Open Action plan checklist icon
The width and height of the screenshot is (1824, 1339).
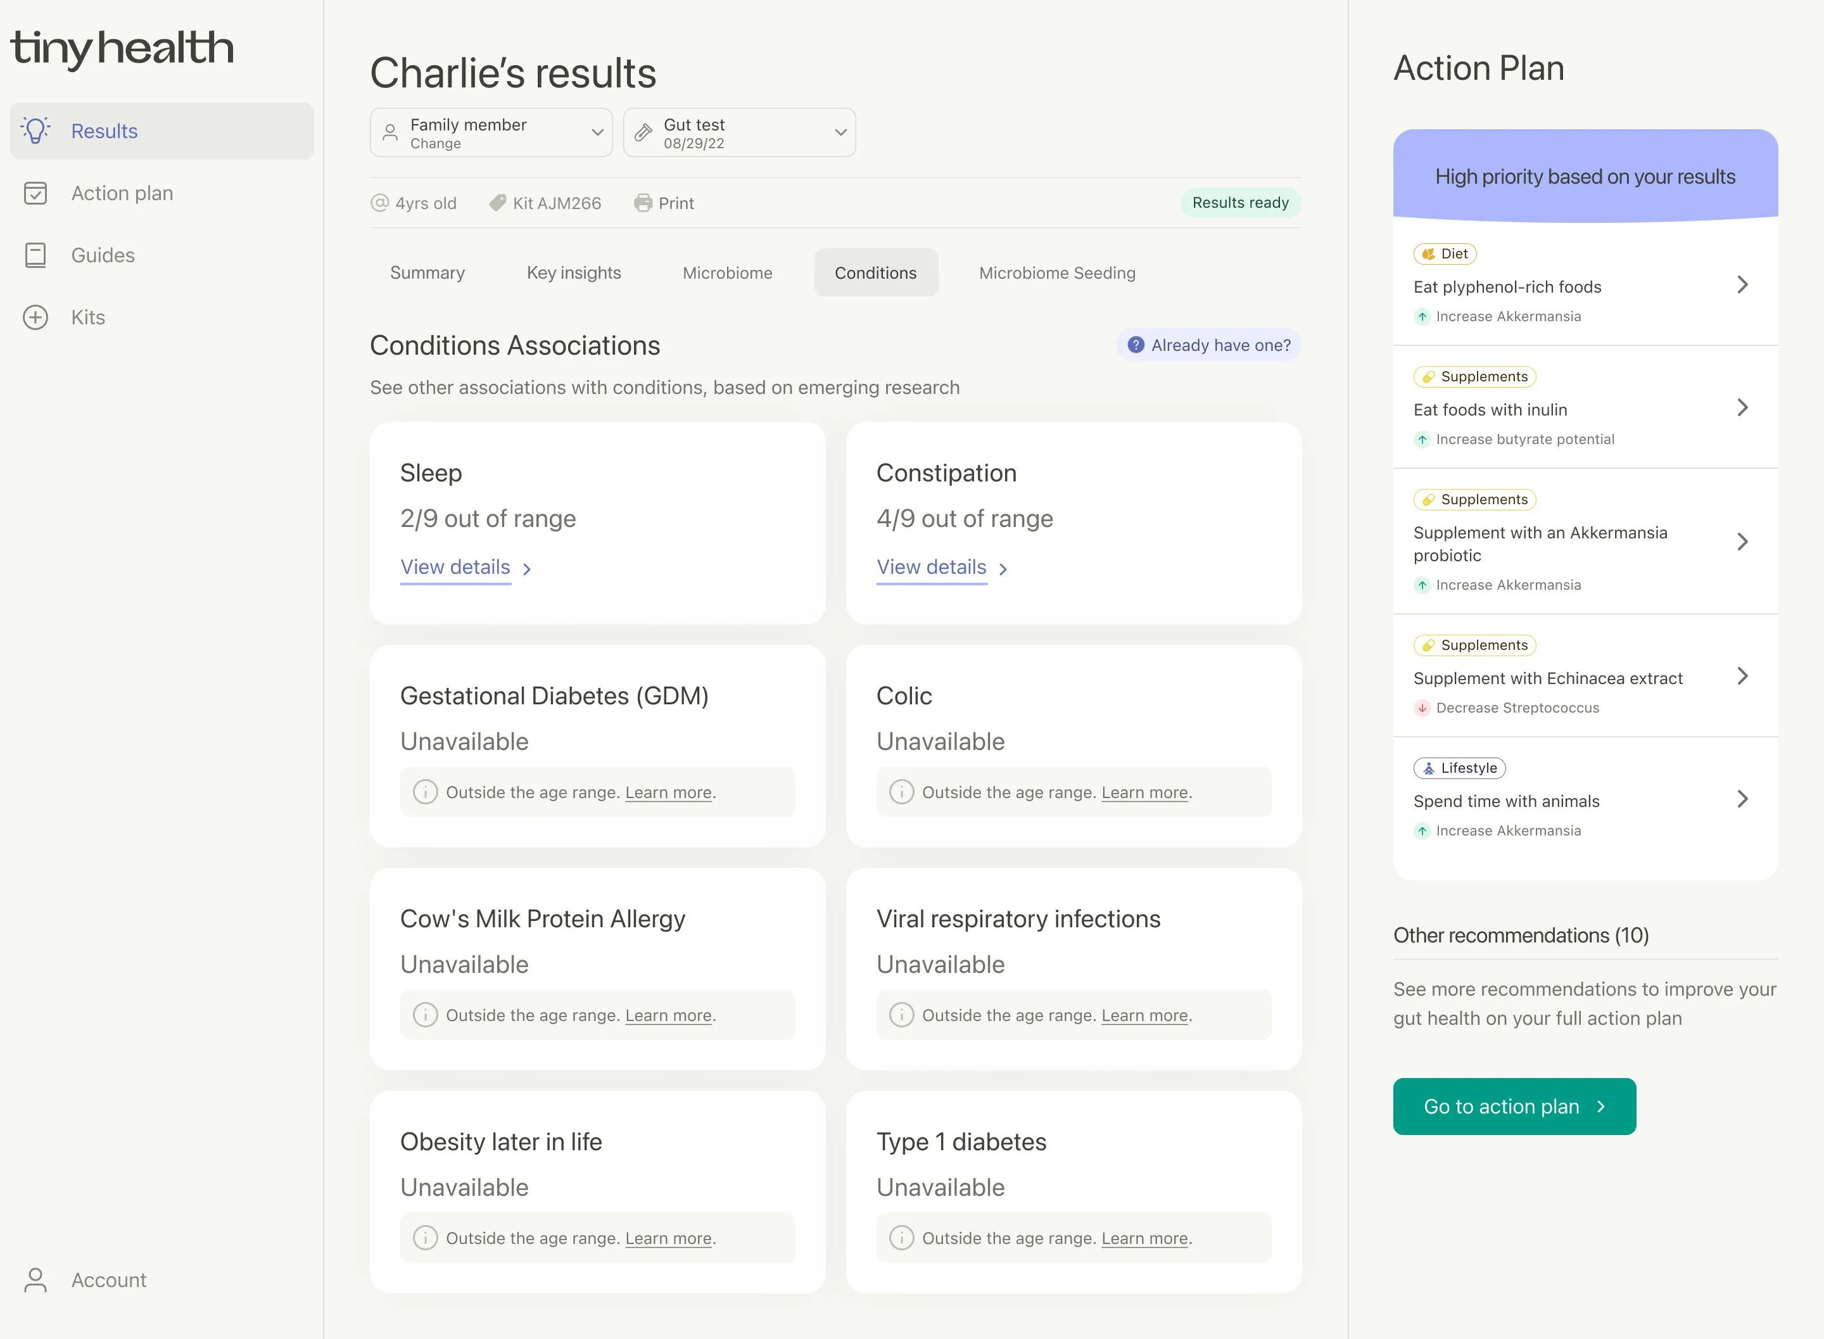35,193
